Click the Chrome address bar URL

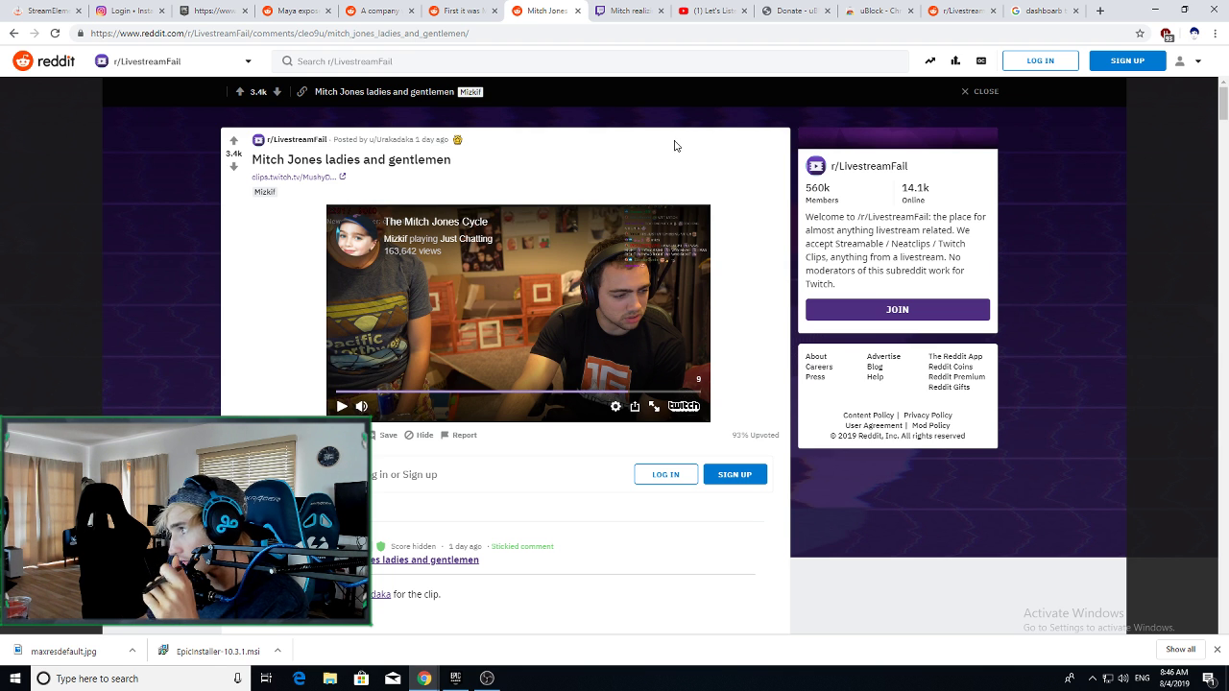click(x=279, y=33)
